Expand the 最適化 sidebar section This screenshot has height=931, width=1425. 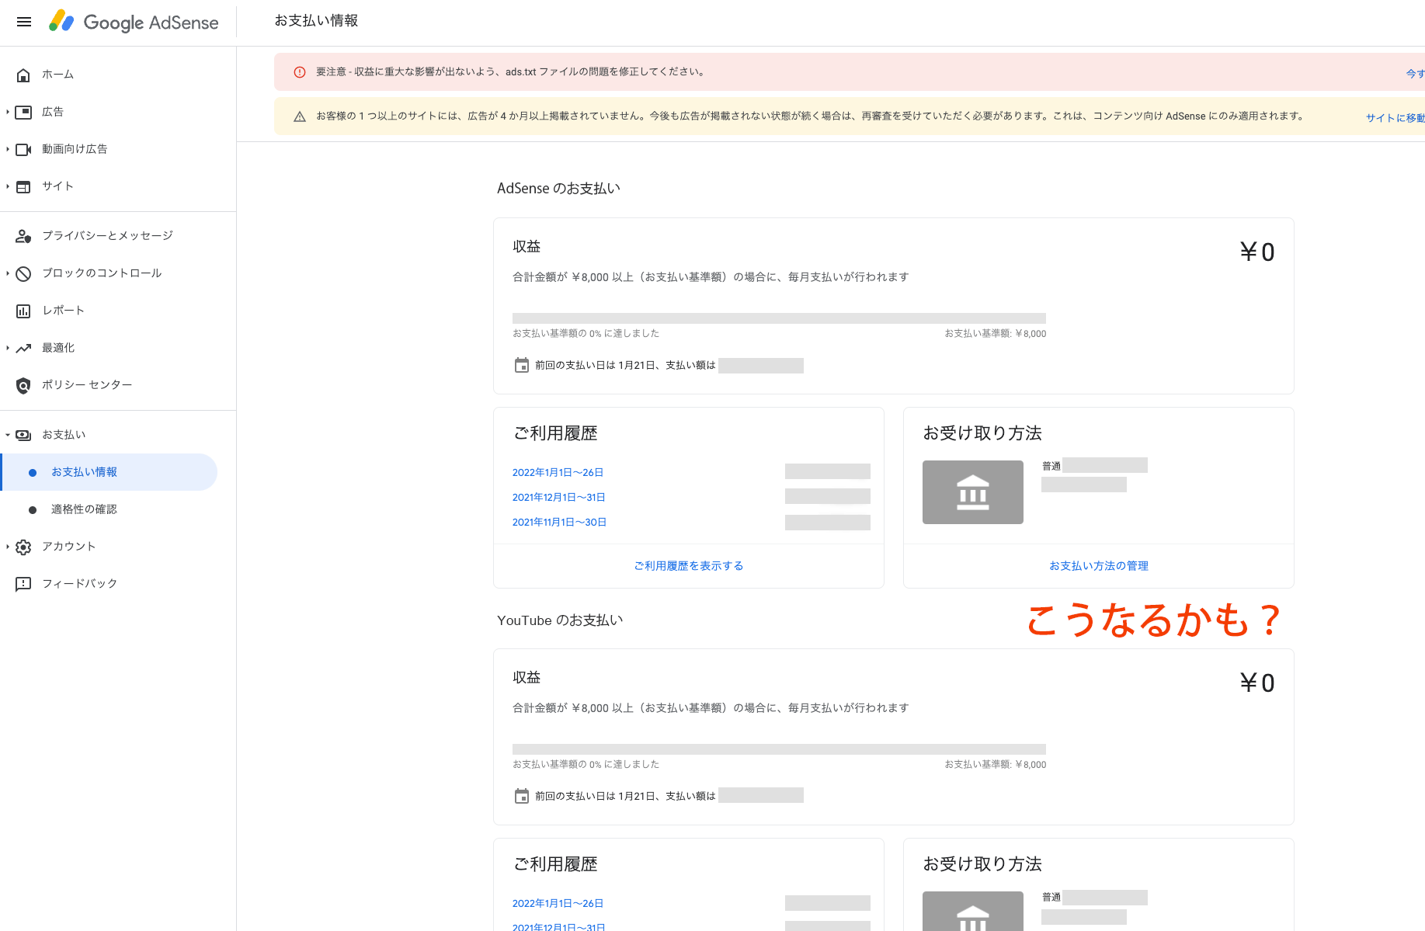8,348
